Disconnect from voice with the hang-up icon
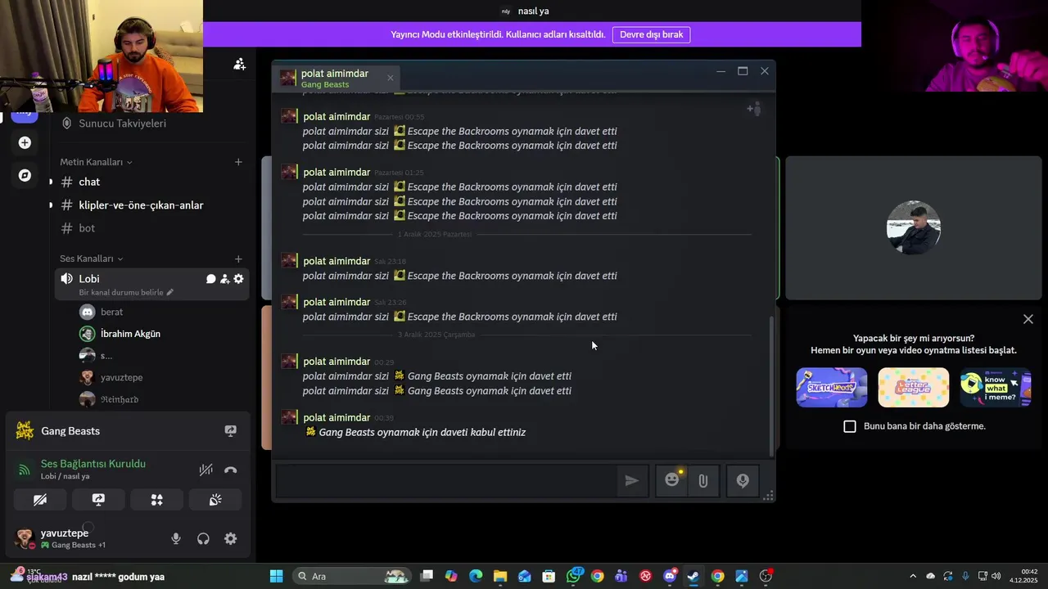Image resolution: width=1048 pixels, height=589 pixels. click(x=231, y=470)
